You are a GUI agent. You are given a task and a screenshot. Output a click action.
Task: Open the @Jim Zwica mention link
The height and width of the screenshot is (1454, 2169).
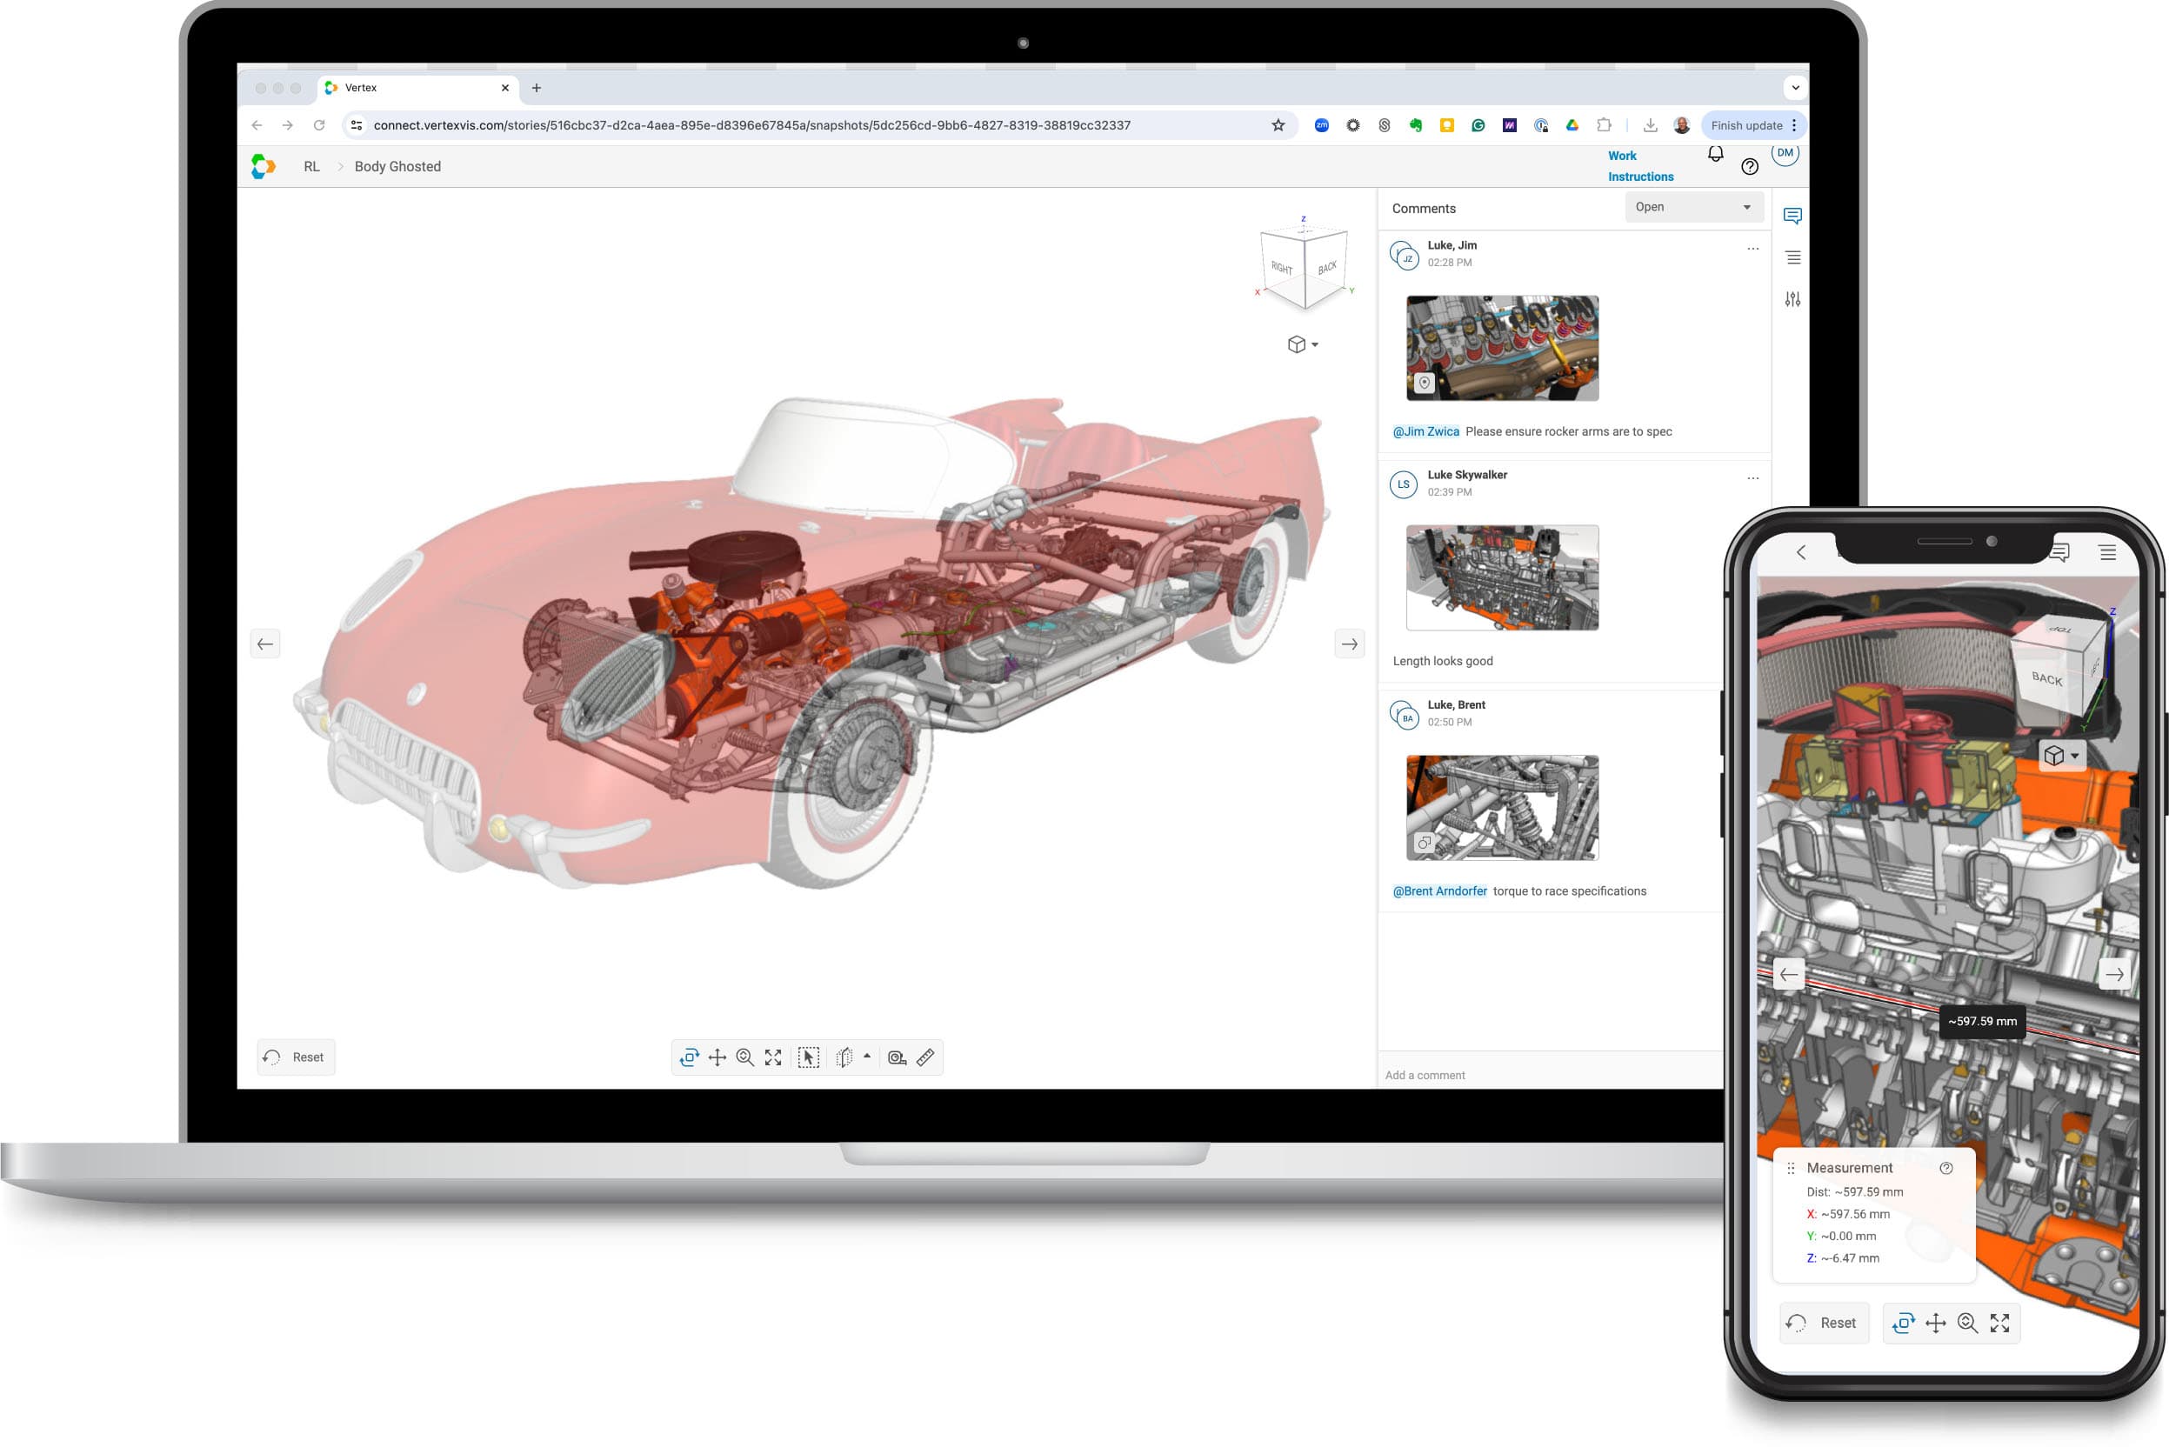pyautogui.click(x=1425, y=431)
